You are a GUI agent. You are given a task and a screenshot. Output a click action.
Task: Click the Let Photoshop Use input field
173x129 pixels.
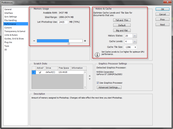pyautogui.click(x=63, y=22)
